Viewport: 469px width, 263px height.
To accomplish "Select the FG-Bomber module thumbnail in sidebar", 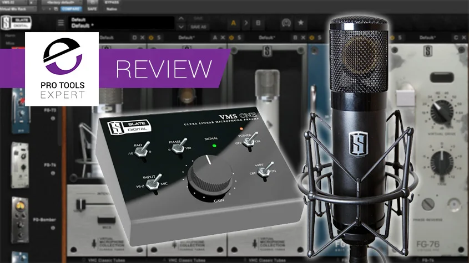I will pos(20,220).
